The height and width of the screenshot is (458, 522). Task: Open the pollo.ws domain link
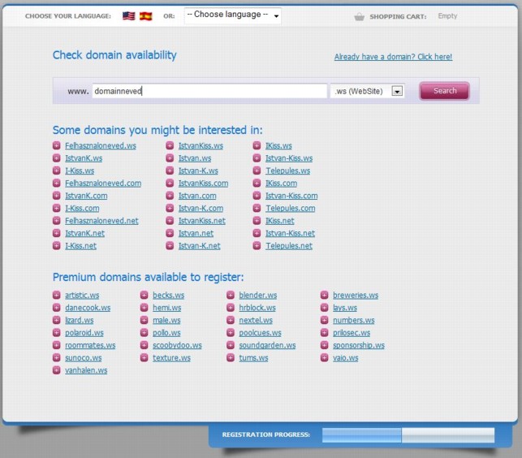(166, 332)
